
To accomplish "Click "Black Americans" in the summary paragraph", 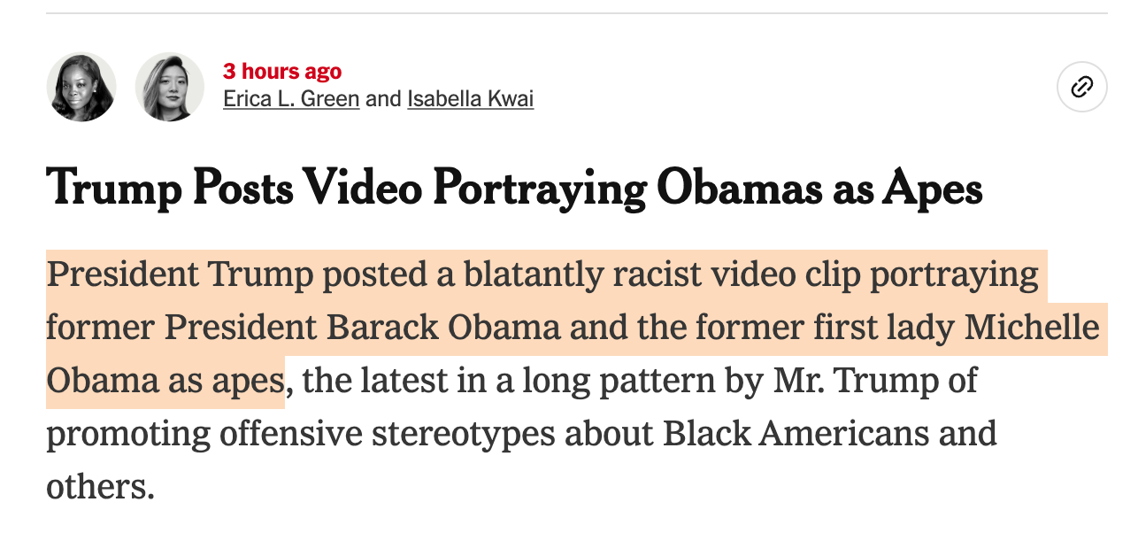I will coord(796,434).
